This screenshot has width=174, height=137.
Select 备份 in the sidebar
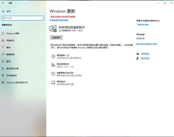click(x=8, y=47)
